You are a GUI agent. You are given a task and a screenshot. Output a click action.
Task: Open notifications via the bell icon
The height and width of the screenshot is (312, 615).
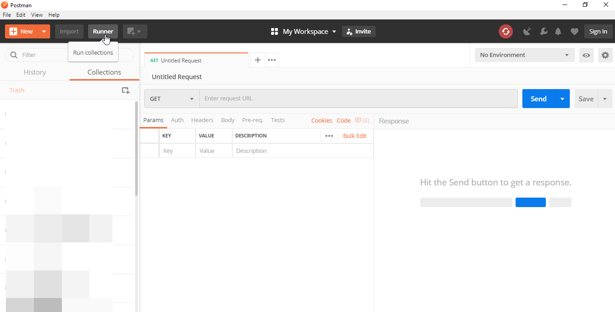pyautogui.click(x=558, y=31)
